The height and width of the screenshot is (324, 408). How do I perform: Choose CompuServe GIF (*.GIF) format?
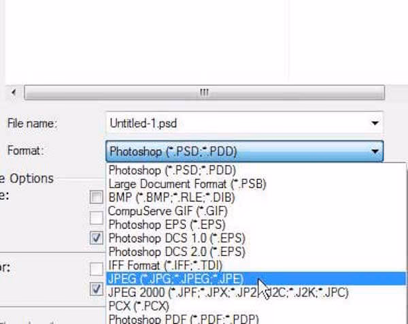click(x=256, y=211)
